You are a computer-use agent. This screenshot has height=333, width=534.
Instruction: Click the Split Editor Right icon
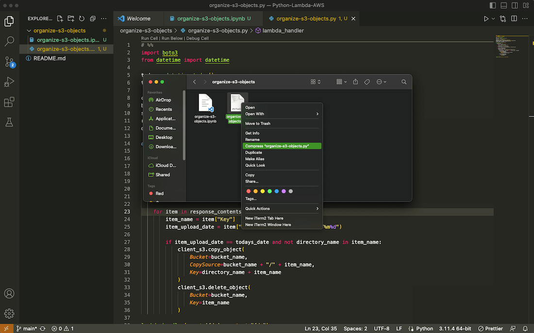tap(514, 19)
